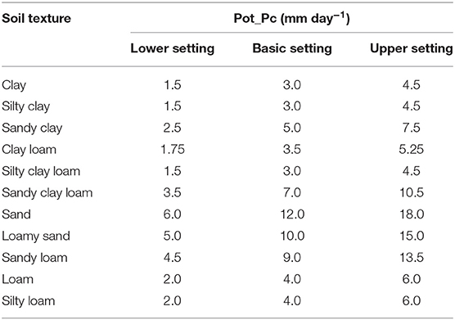Viewport: 455px width, 320px height.
Task: Select the Silty clay loam row label
Action: click(x=41, y=172)
